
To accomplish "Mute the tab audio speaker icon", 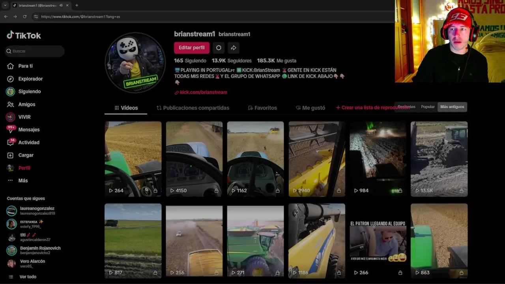I will click(x=61, y=6).
